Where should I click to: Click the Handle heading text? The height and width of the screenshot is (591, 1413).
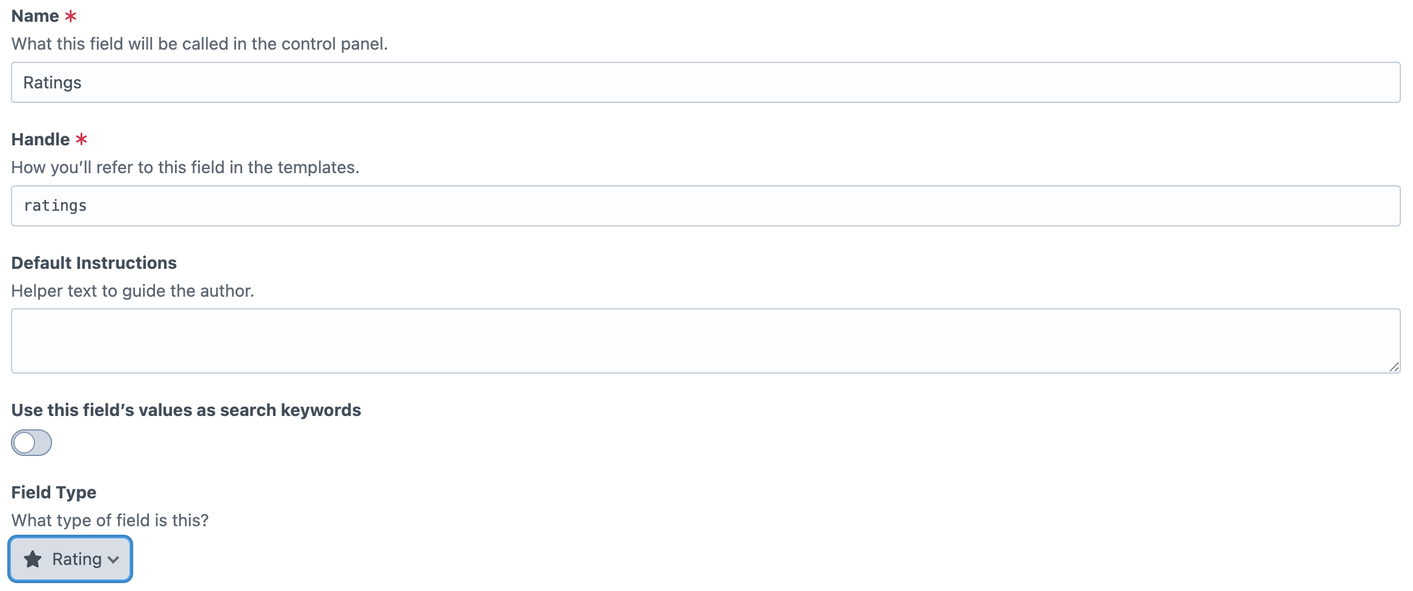pyautogui.click(x=39, y=139)
